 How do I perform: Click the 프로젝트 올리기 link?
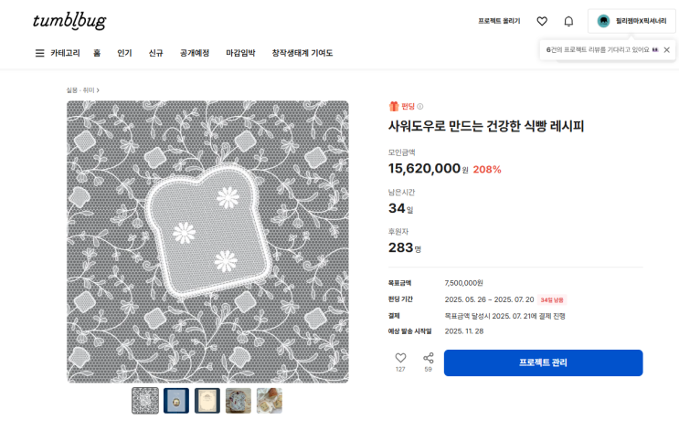point(499,21)
